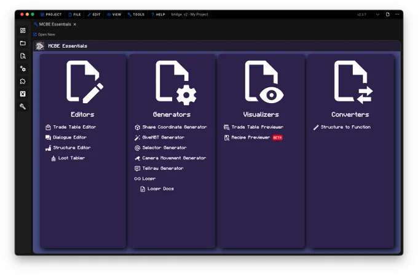The image size is (418, 275).
Task: Click the large Converters file-arrows icon
Action: tap(353, 82)
